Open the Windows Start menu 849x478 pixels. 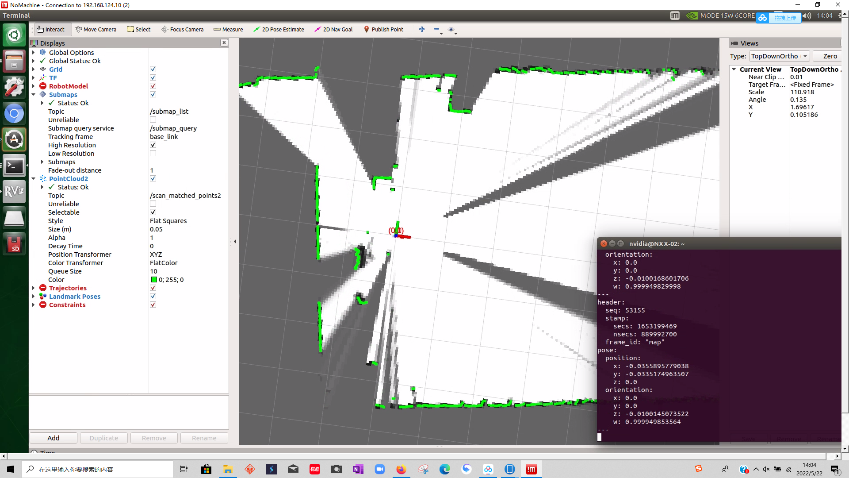coord(10,469)
